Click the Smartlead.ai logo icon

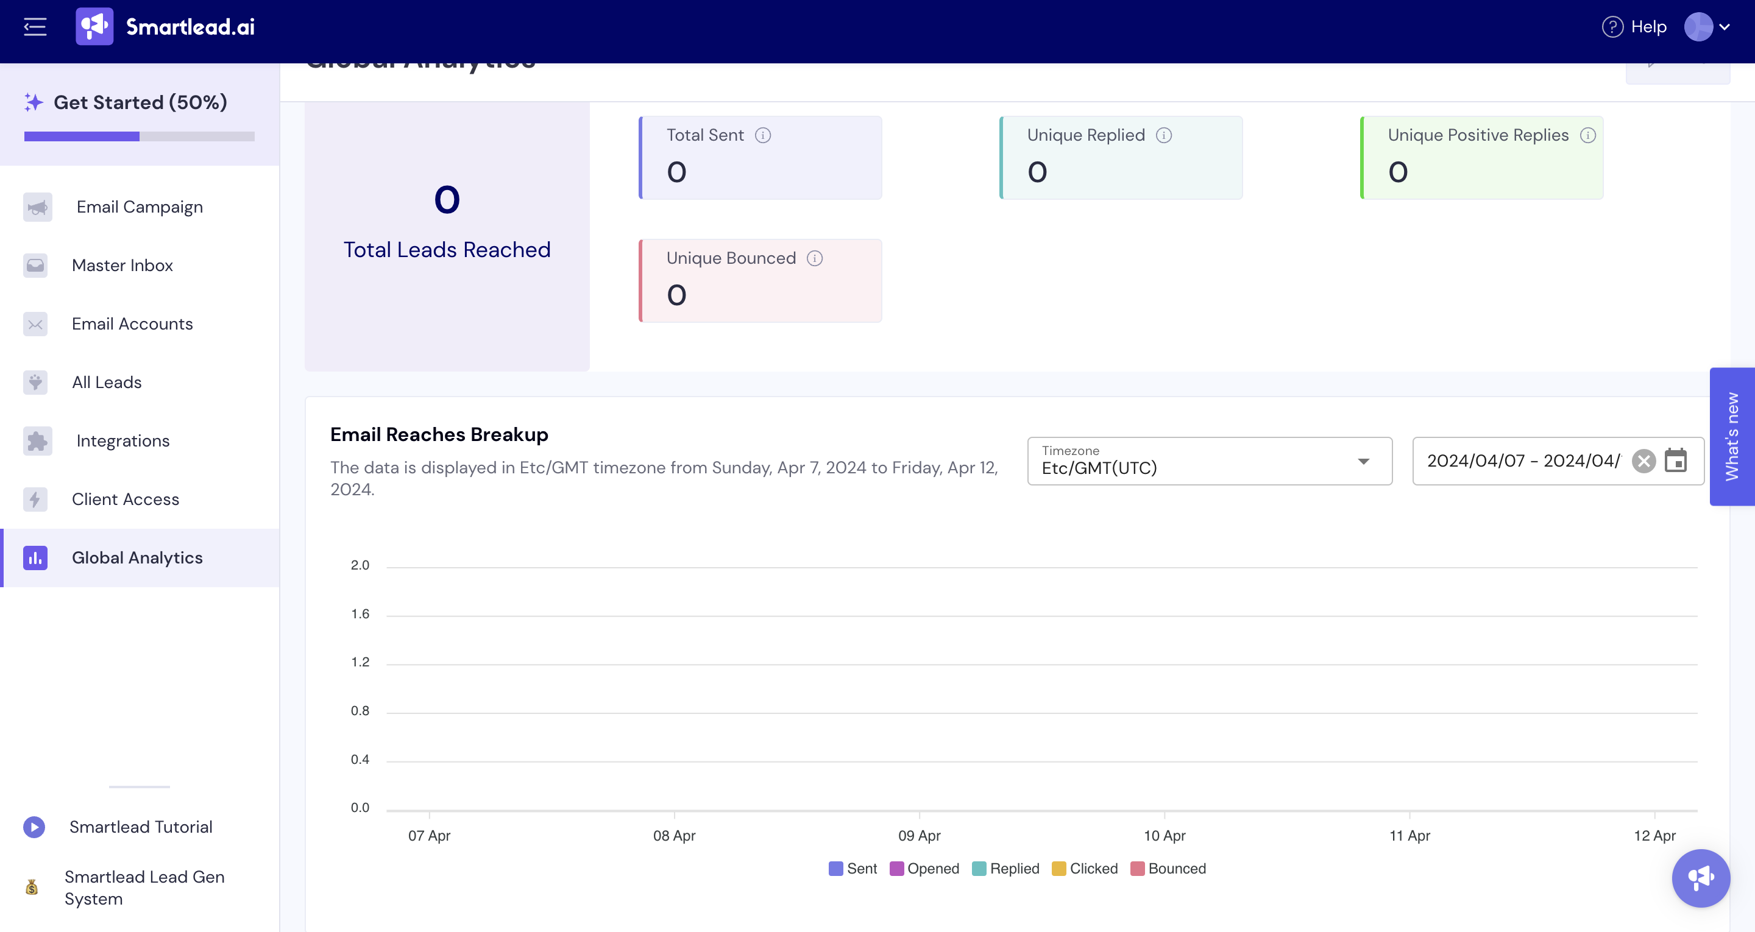94,27
